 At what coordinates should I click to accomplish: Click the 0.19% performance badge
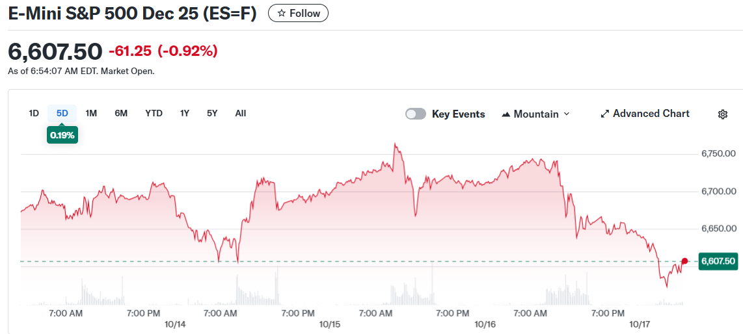click(62, 135)
